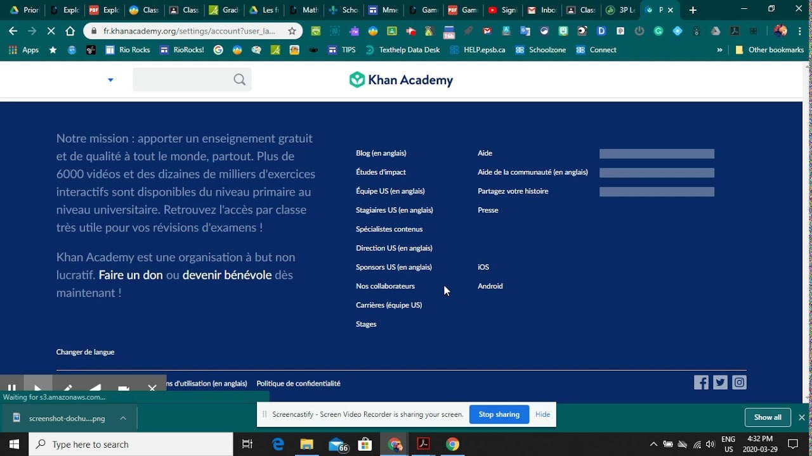Screen dimensions: 812x456
Task: Click Show all downloads button
Action: point(768,417)
